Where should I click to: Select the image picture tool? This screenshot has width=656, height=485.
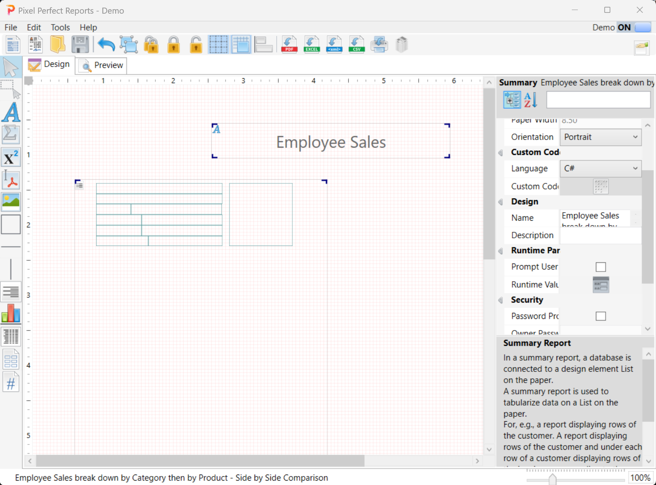(x=10, y=202)
